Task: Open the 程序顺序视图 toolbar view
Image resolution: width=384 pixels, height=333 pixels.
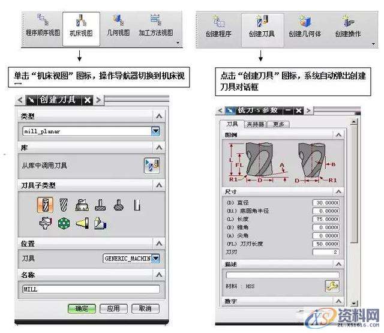Action: tap(43, 26)
